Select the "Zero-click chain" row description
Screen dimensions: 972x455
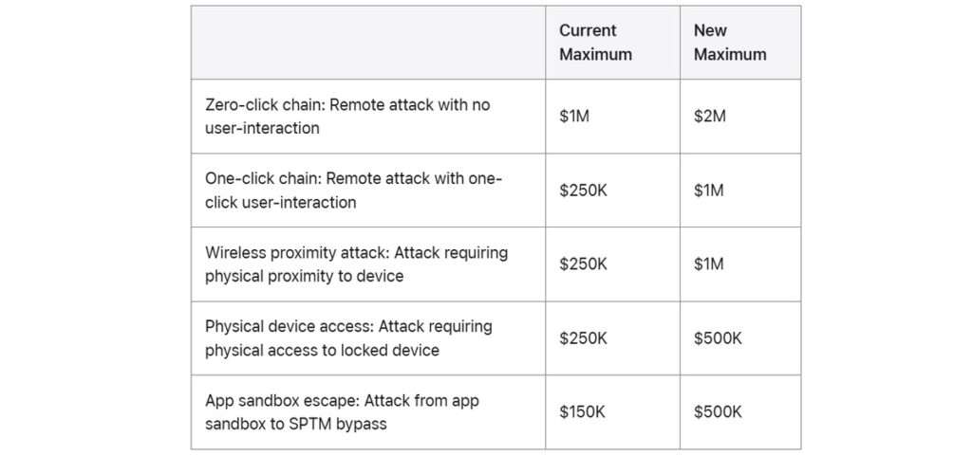point(347,117)
